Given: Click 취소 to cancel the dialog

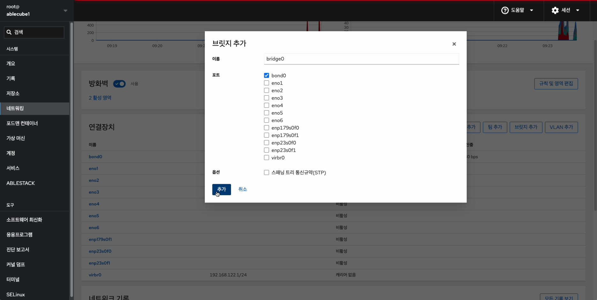Looking at the screenshot, I should coord(243,189).
